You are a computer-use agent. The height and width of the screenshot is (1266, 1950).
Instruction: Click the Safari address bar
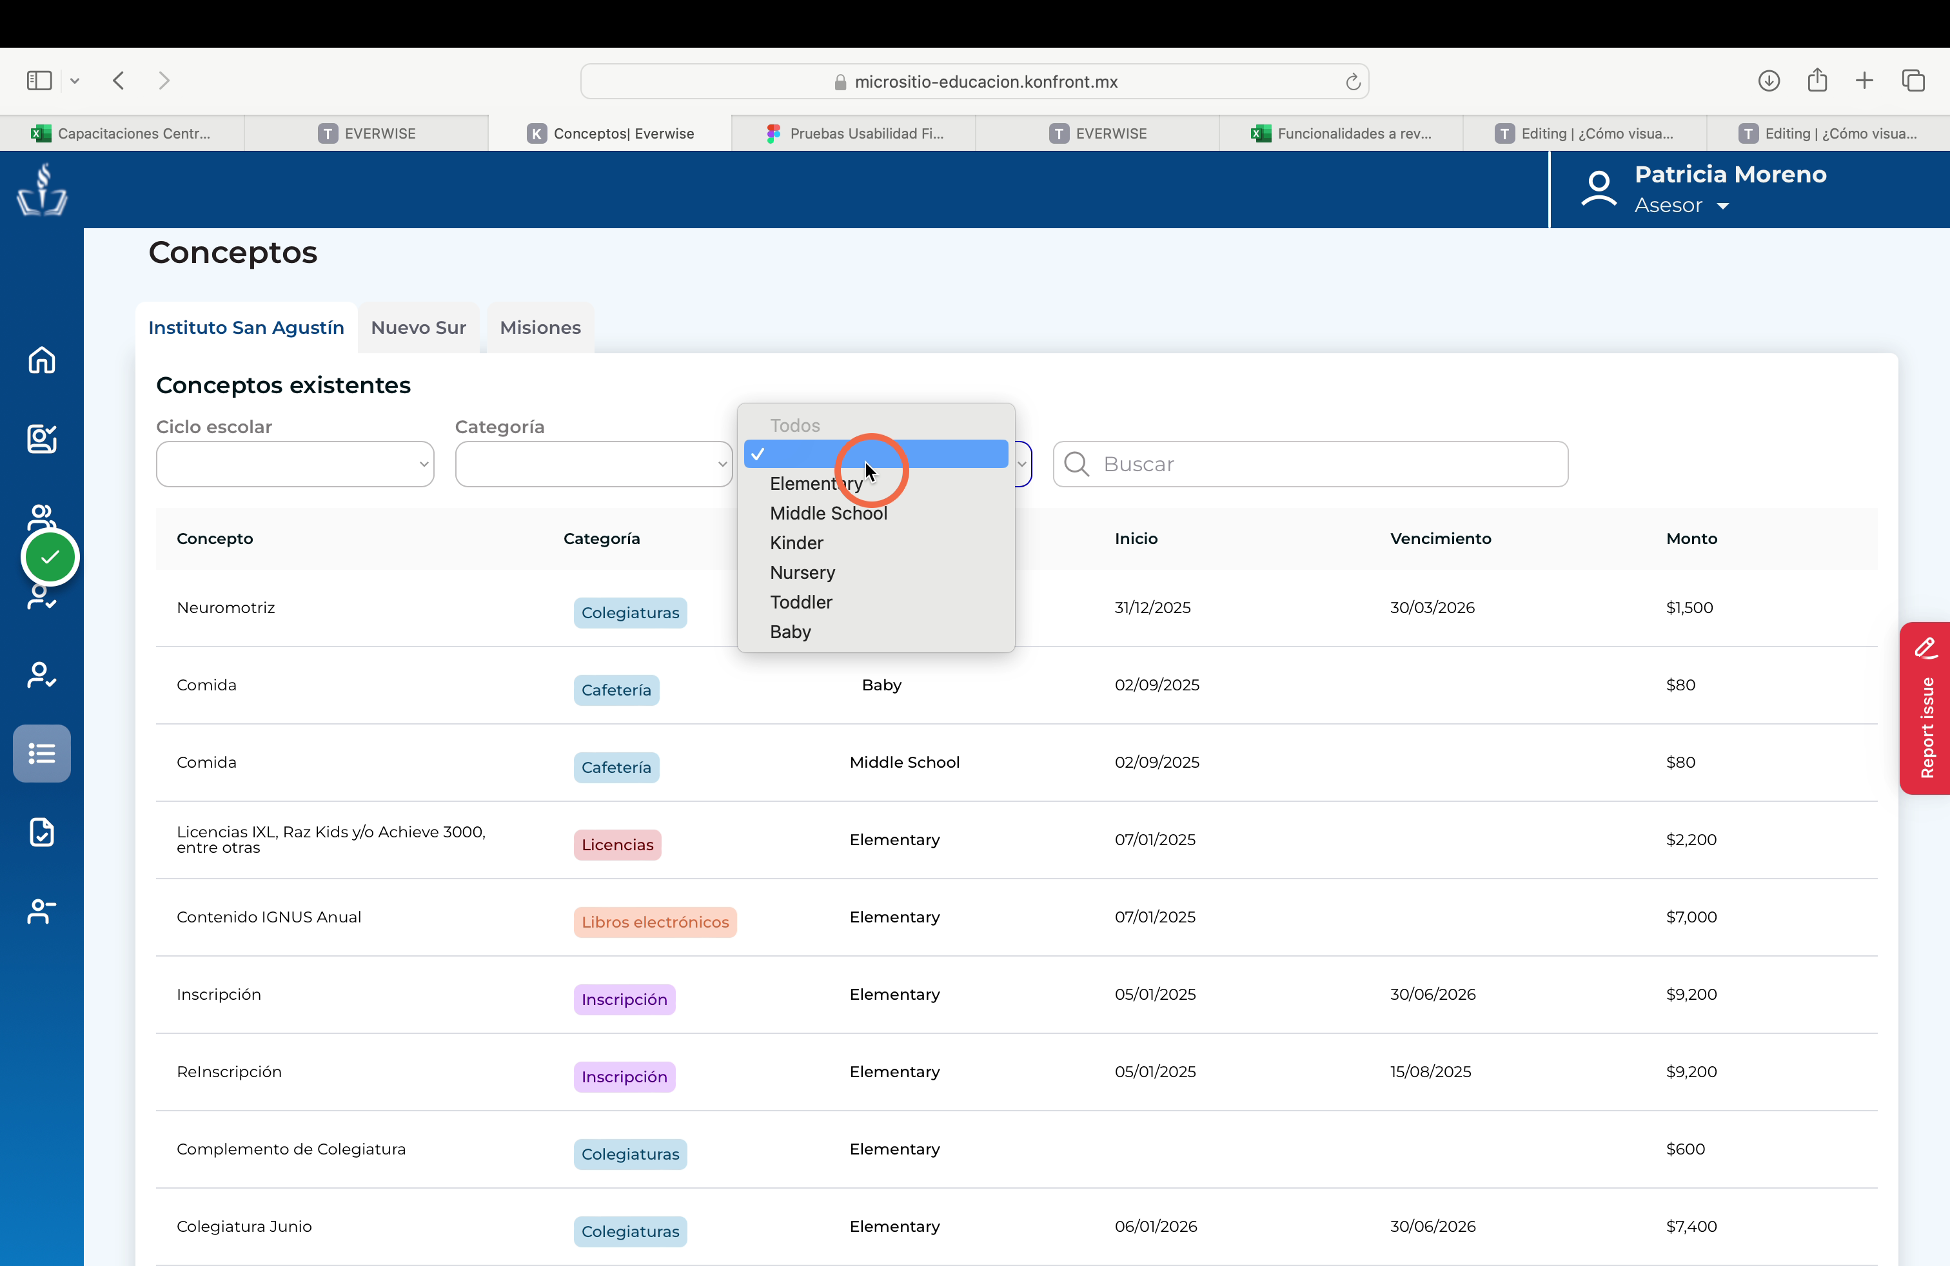[975, 81]
